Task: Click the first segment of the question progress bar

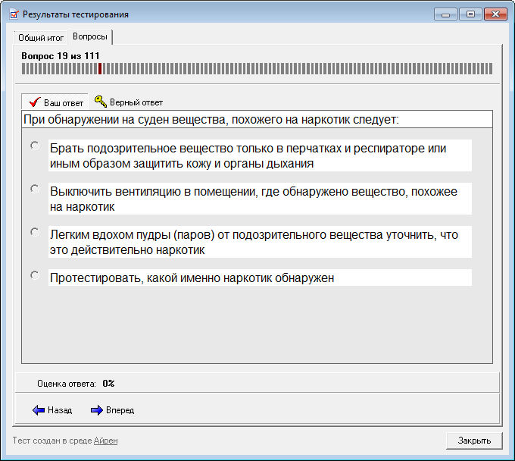Action: click(23, 69)
